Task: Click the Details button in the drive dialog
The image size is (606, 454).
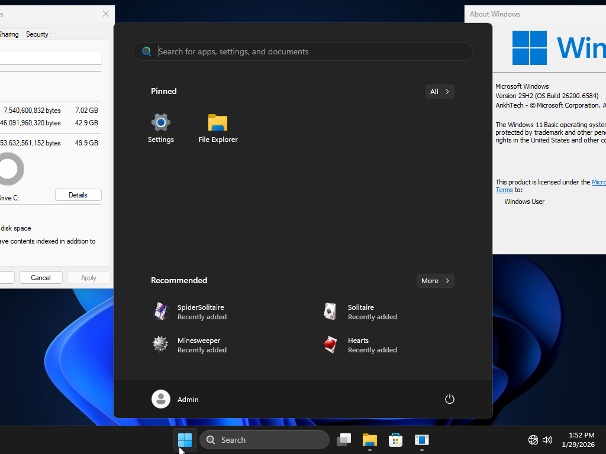Action: tap(78, 194)
